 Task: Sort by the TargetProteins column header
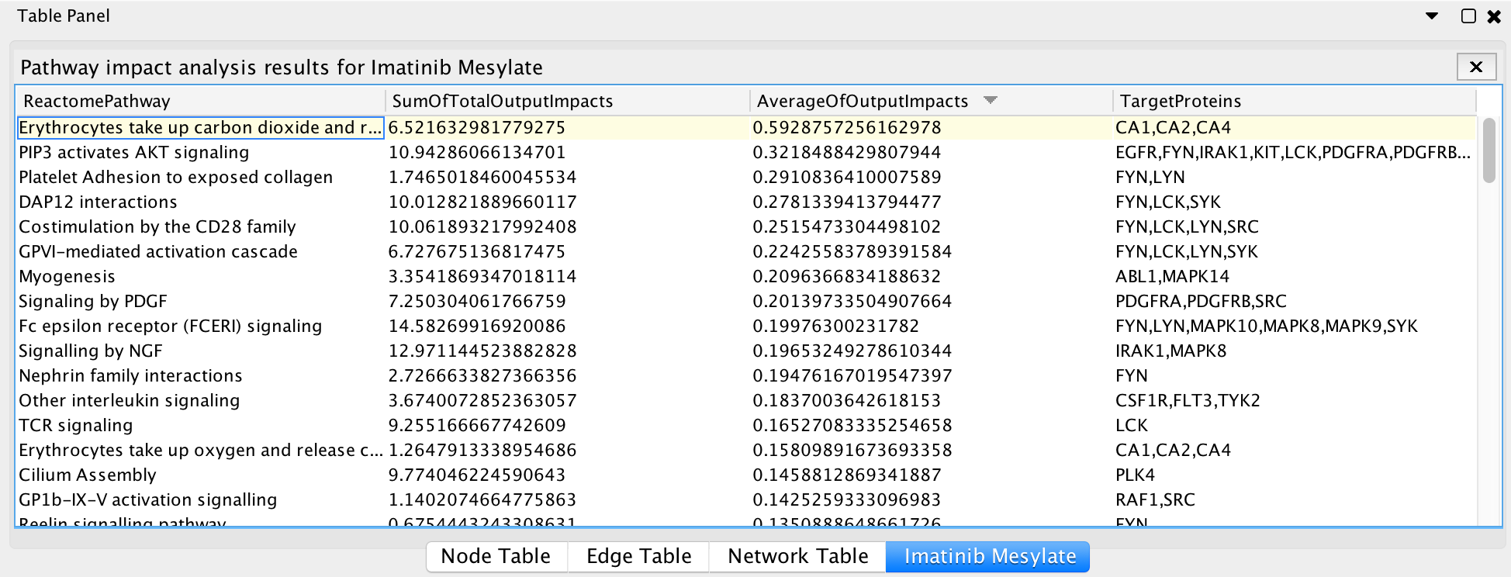pos(1295,102)
